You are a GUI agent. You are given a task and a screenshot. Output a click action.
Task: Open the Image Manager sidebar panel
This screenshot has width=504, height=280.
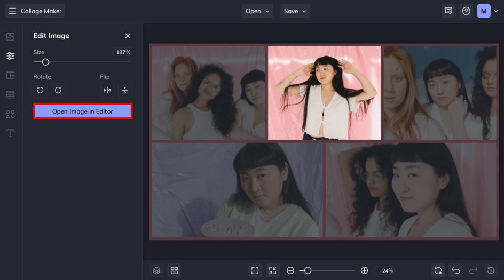(10, 37)
